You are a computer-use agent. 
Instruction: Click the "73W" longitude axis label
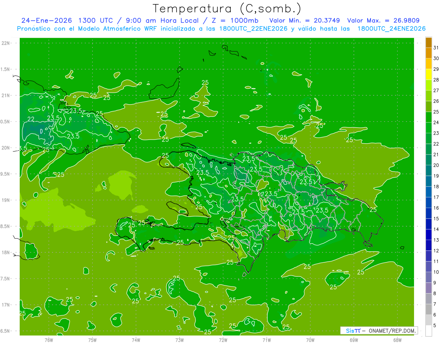(x=180, y=340)
